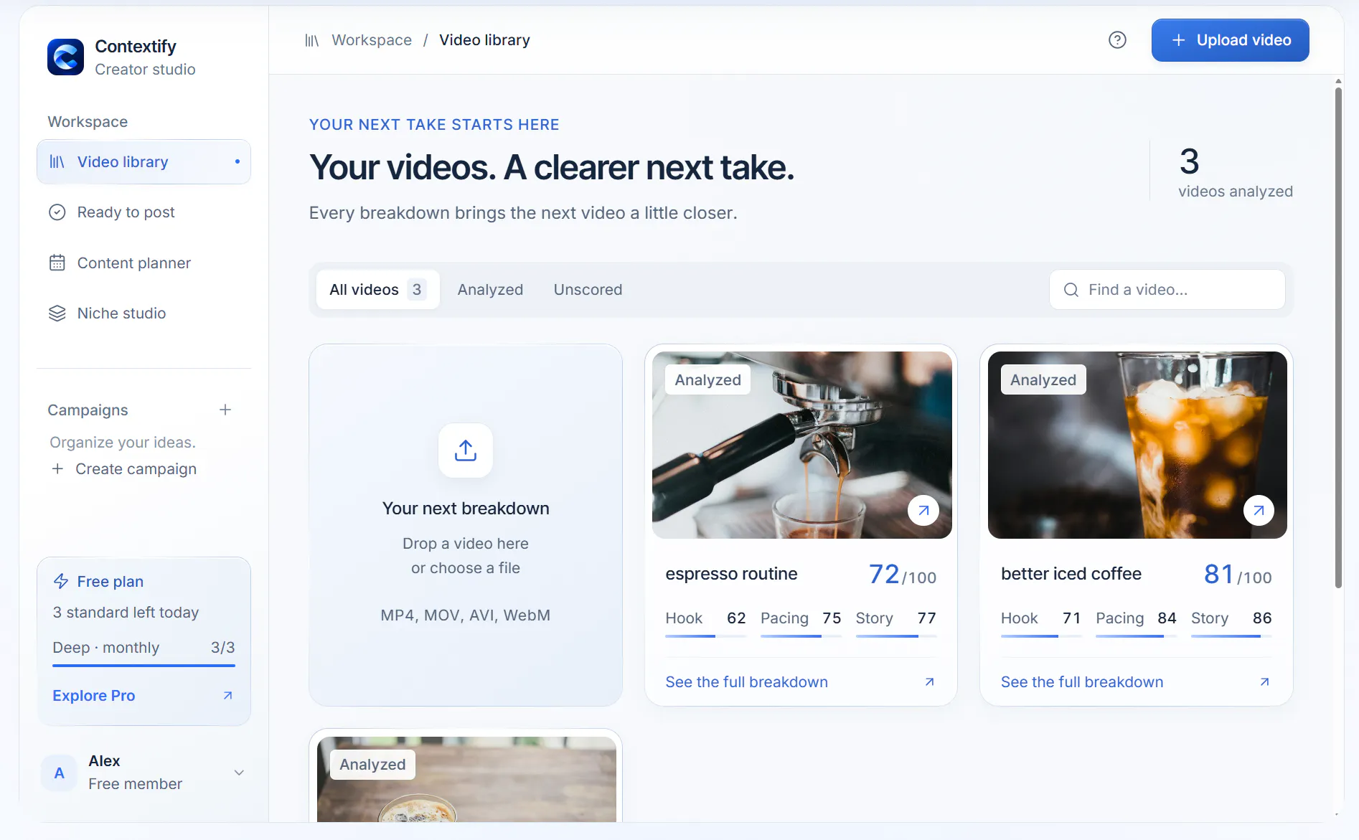Viewport: 1359px width, 840px height.
Task: Click Create campaign link
Action: tap(123, 469)
